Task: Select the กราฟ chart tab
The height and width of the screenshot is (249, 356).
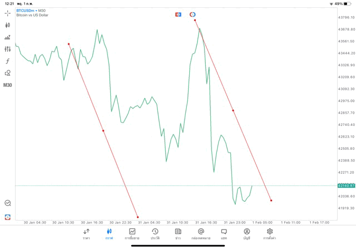Action: pyautogui.click(x=109, y=233)
